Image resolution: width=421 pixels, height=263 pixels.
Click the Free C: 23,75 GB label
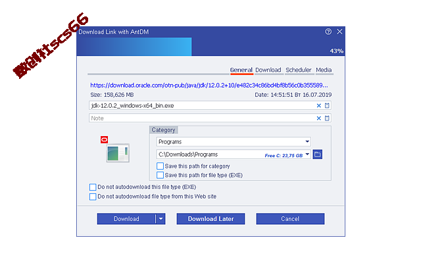284,155
